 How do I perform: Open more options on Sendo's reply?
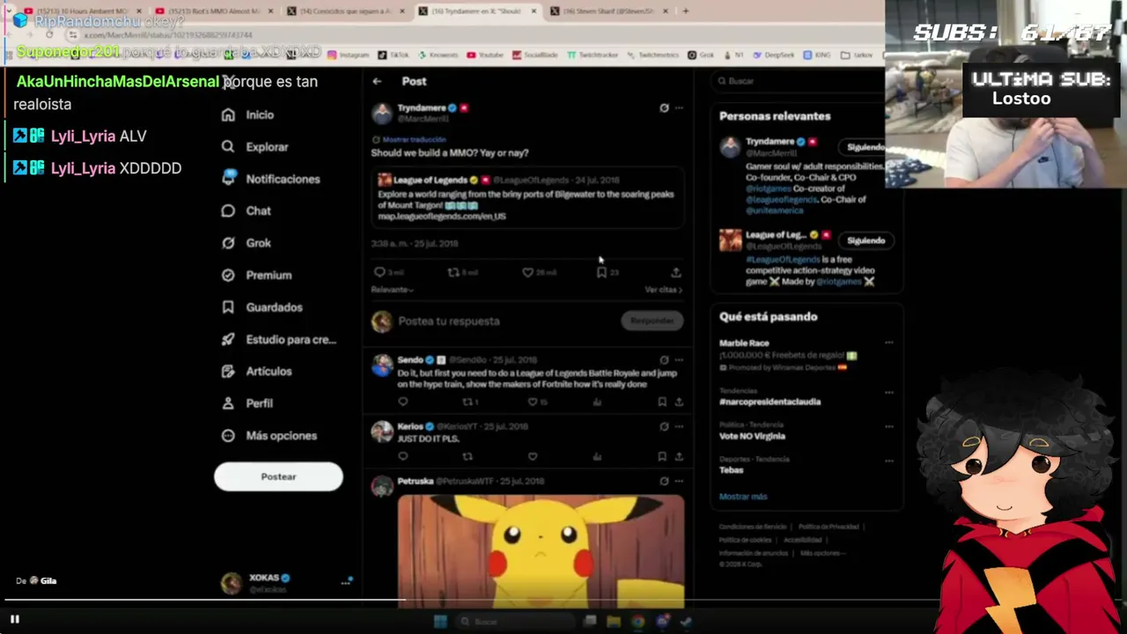point(679,360)
